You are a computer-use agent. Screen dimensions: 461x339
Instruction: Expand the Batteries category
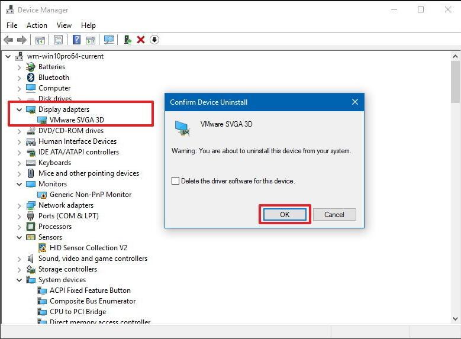[x=19, y=67]
